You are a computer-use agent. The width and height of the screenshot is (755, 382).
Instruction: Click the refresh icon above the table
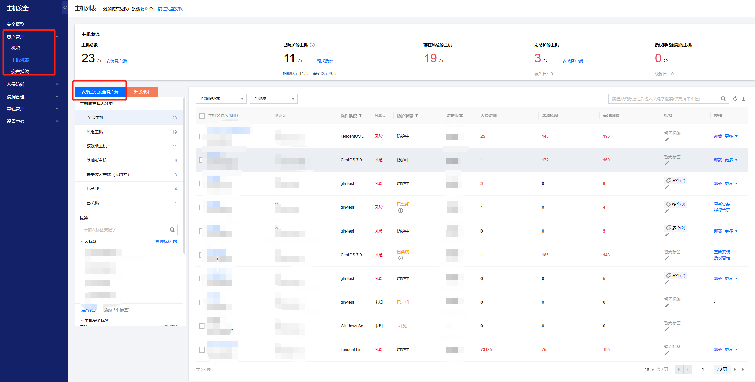pos(735,99)
